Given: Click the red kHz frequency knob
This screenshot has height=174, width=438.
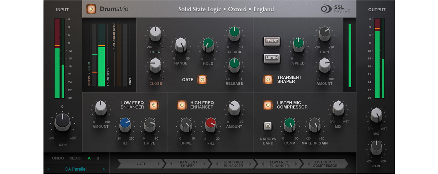Looking at the screenshot, I should click(211, 124).
